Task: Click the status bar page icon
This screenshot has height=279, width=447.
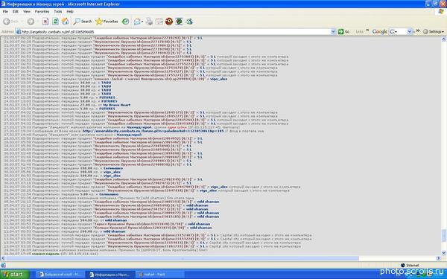Action: coord(3,265)
